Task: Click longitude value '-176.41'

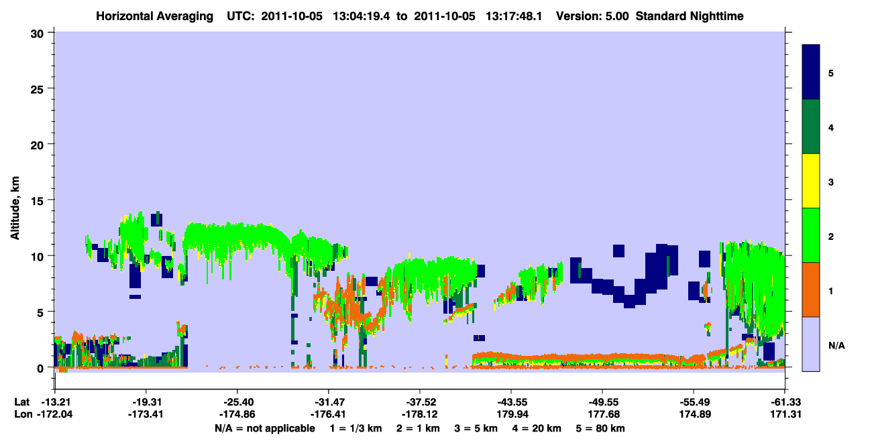Action: [x=329, y=415]
